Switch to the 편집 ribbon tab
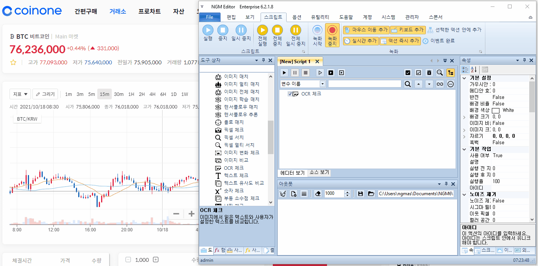This screenshot has width=538, height=266. (x=231, y=17)
